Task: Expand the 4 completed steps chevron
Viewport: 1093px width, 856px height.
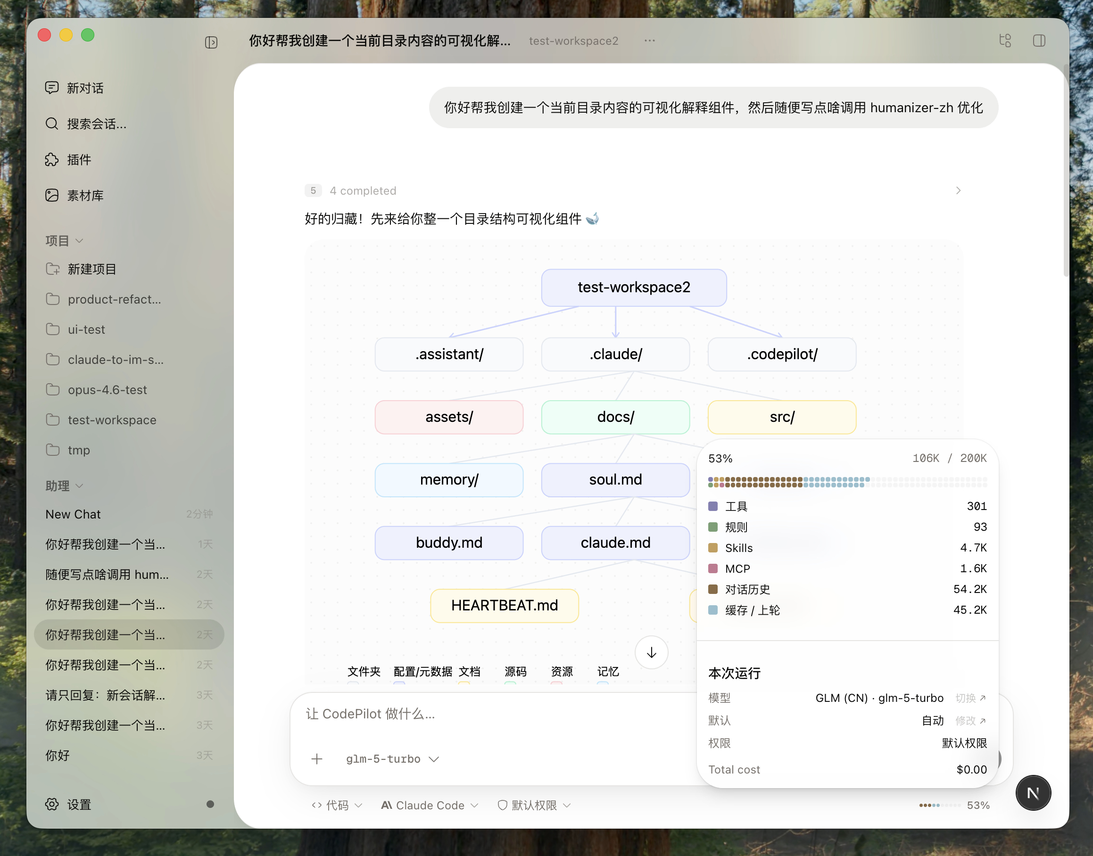Action: point(958,190)
